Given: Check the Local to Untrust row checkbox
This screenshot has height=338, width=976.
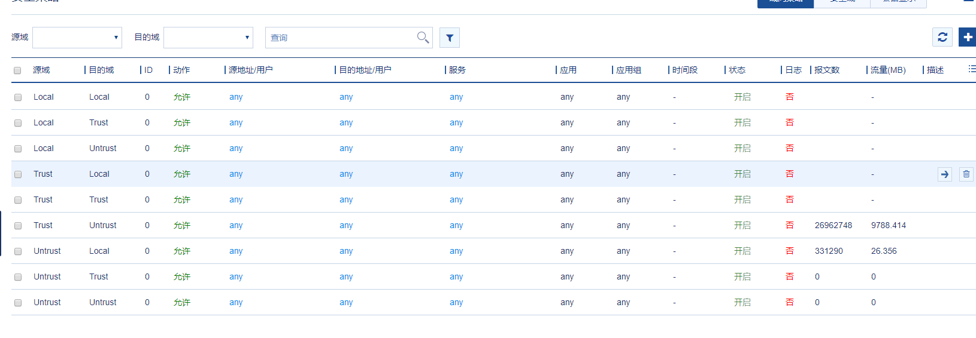Looking at the screenshot, I should pos(18,149).
